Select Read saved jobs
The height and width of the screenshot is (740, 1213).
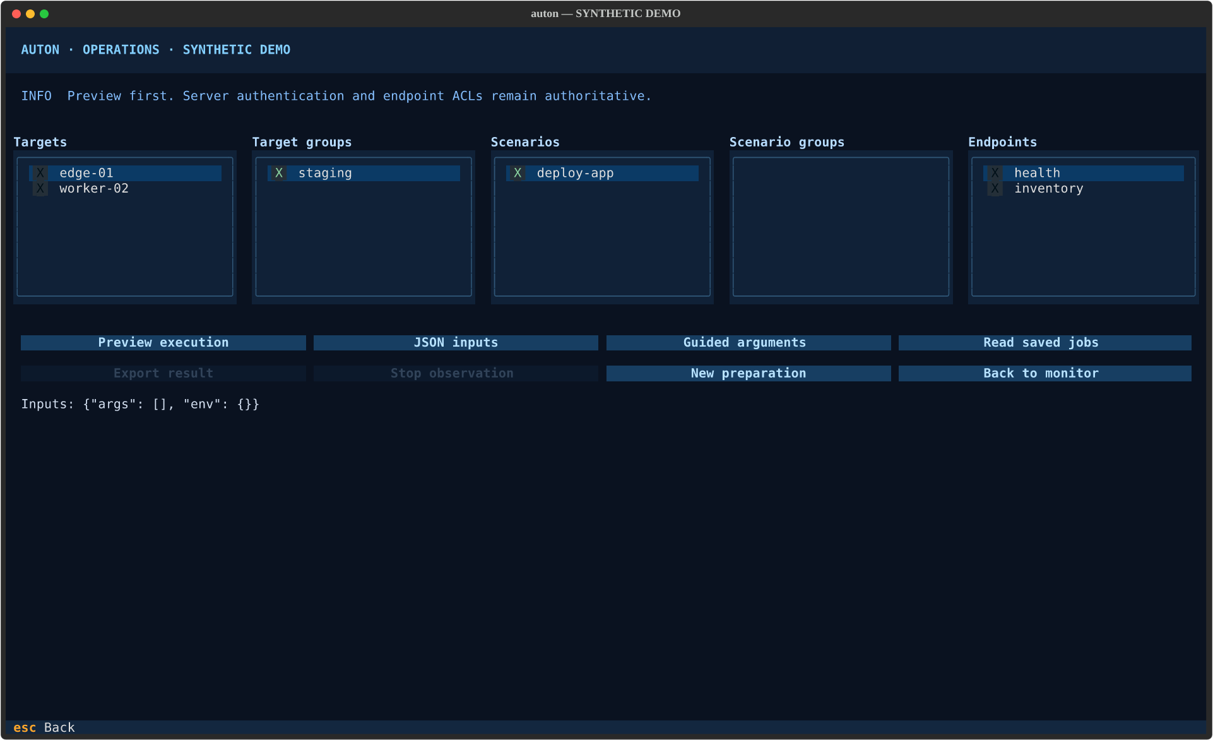click(1045, 343)
